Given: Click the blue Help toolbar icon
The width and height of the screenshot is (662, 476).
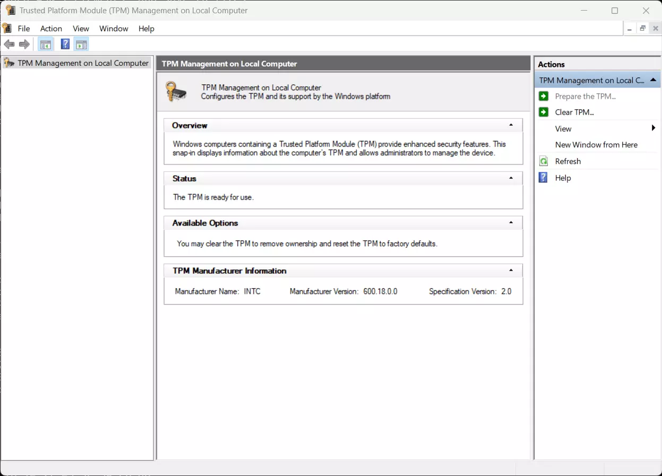Looking at the screenshot, I should [x=65, y=45].
